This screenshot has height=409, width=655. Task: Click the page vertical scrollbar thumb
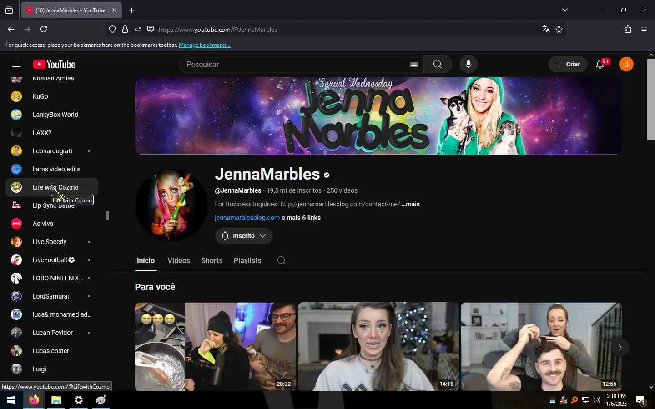[x=651, y=99]
